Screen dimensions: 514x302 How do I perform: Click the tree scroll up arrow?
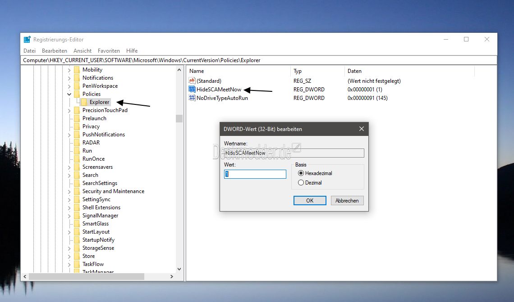179,70
